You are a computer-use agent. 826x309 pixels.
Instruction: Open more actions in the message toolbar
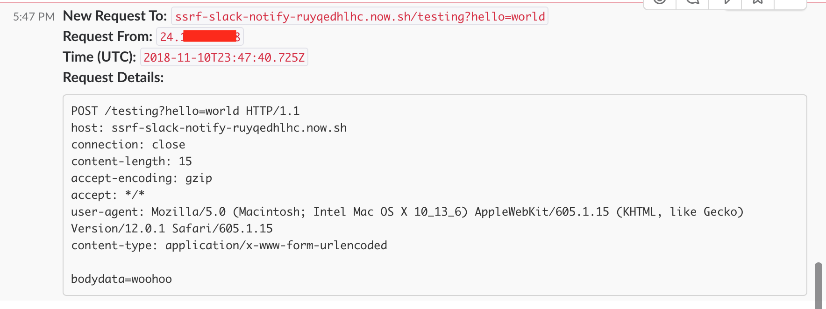coord(790,2)
